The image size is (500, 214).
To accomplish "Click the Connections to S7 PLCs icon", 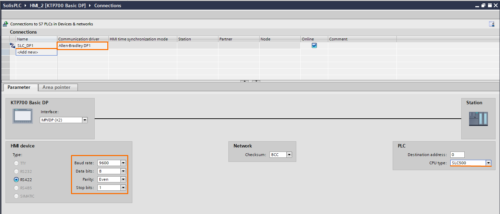I will pyautogui.click(x=5, y=24).
